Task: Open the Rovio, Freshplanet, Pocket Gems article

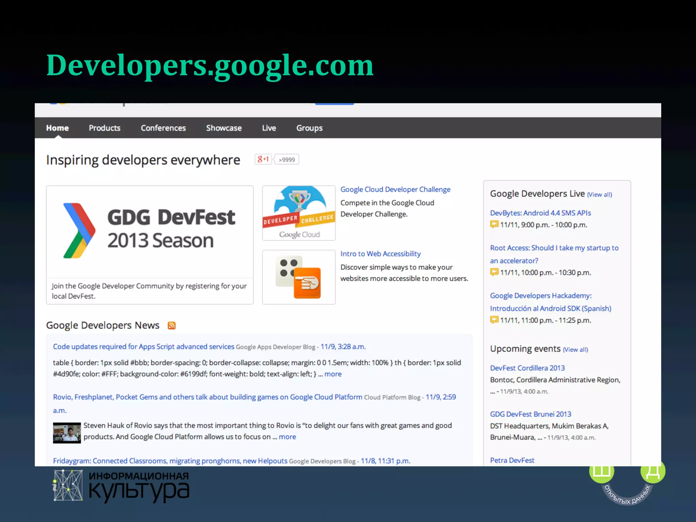Action: [x=208, y=397]
